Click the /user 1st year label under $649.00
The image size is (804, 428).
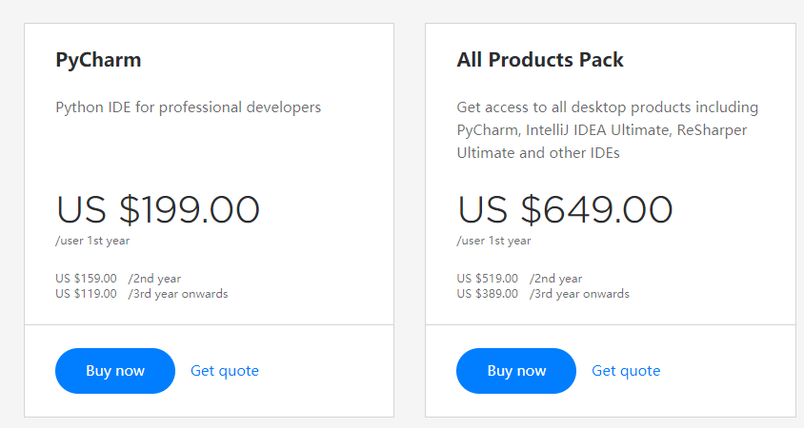[493, 241]
